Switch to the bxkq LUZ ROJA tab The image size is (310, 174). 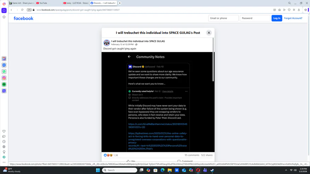(x=76, y=3)
